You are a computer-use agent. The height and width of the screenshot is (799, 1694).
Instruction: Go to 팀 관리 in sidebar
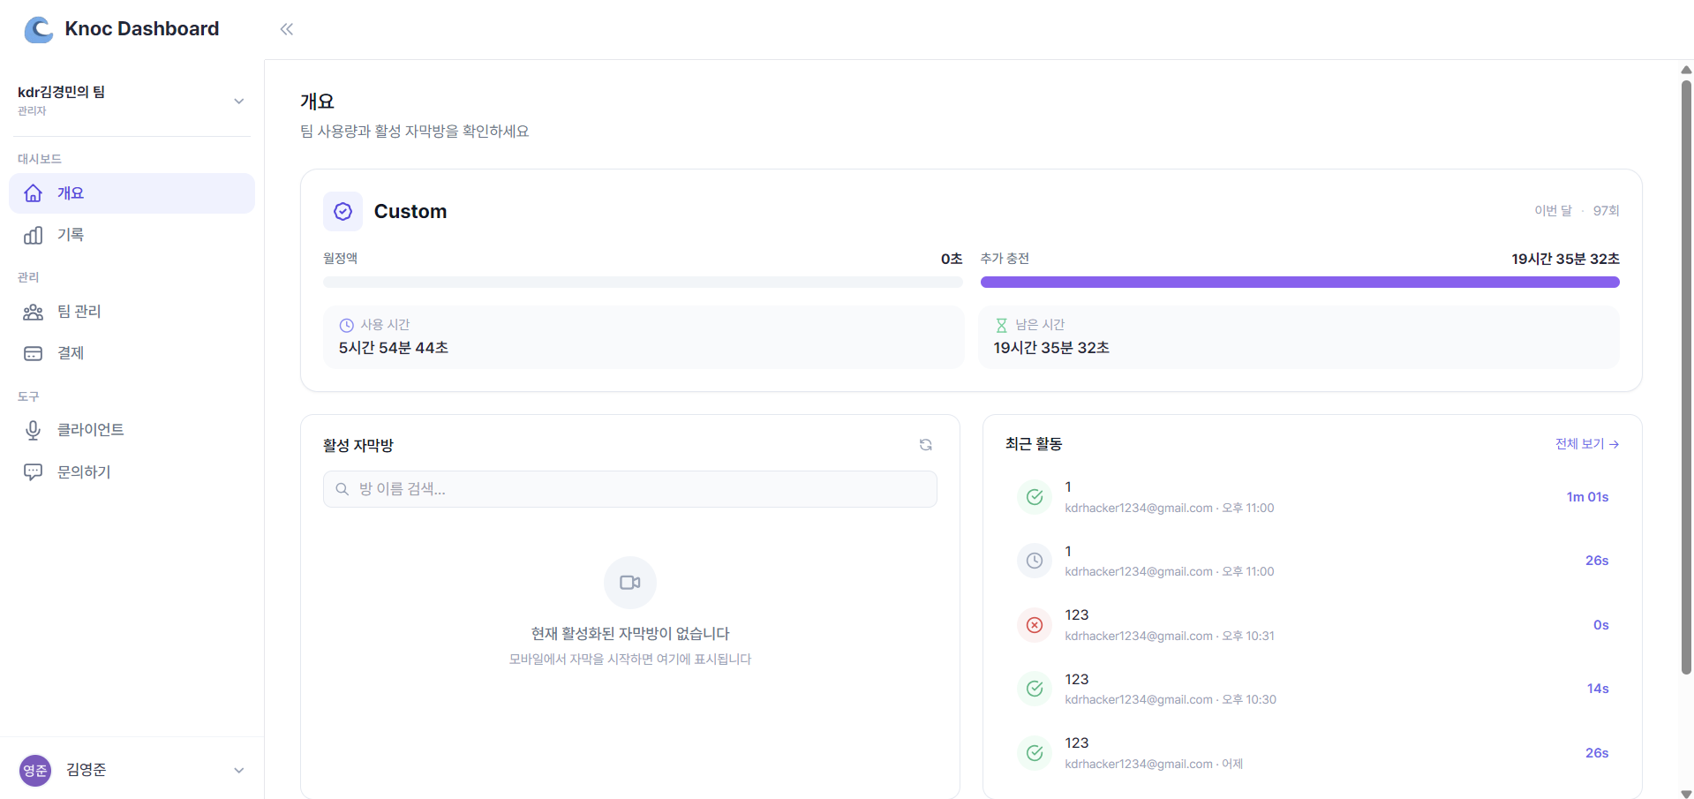(79, 312)
